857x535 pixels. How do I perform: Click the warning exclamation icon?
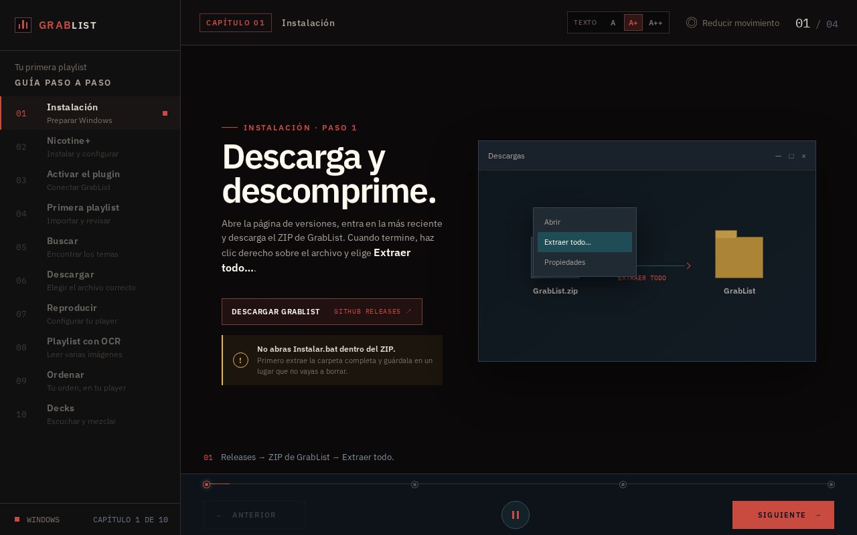pyautogui.click(x=240, y=360)
